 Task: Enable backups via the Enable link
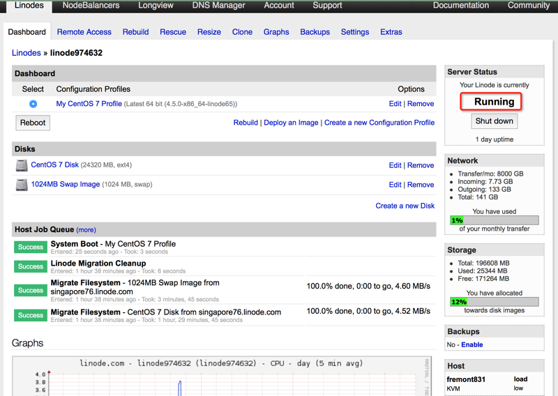click(472, 345)
